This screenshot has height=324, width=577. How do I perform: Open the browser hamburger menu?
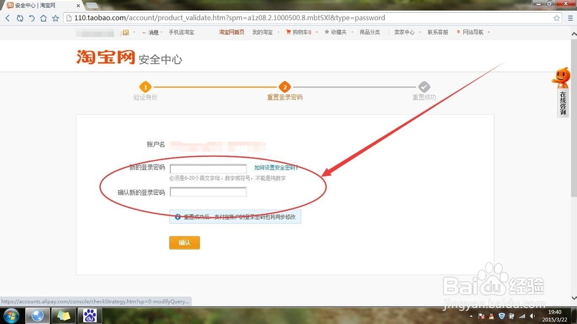tap(570, 18)
